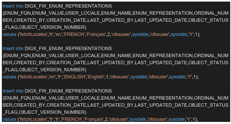This screenshot has width=231, height=124.
Task: Click 'Insert into' of the third statement
Action: click(13, 91)
